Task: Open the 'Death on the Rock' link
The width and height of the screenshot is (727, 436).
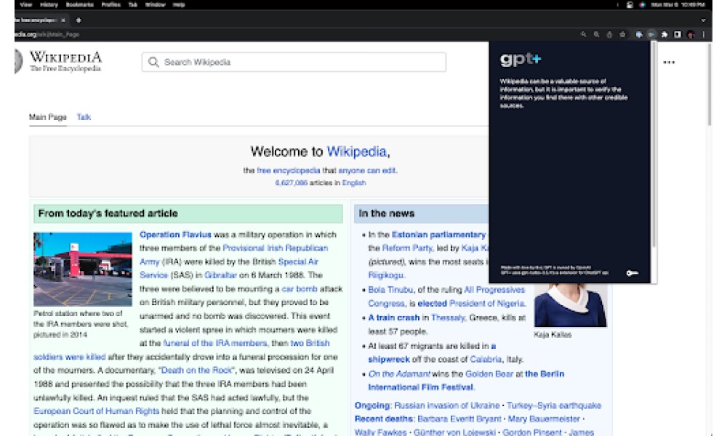Action: coord(196,370)
